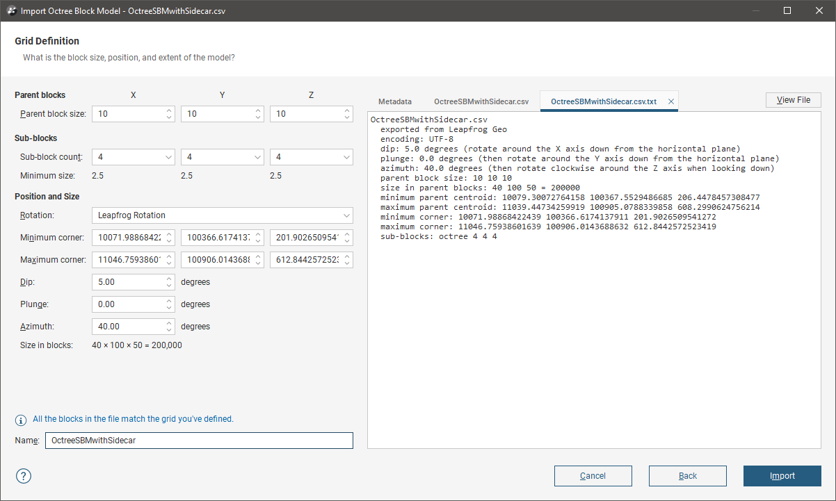Click the Maximum corner X field

(x=133, y=260)
